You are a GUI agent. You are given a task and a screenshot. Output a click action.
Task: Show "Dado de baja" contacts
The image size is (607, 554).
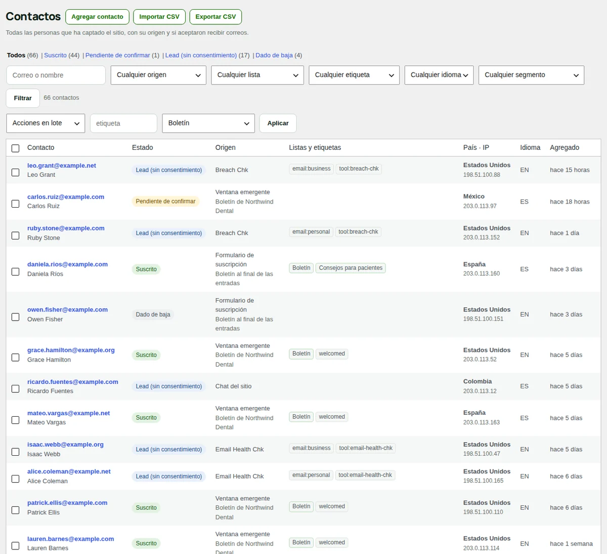(274, 55)
